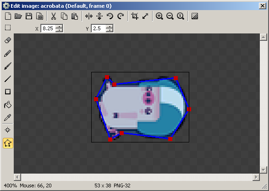Viewport: 269px width, 191px height.
Task: Click inside the X coordinate field
Action: [x=49, y=28]
